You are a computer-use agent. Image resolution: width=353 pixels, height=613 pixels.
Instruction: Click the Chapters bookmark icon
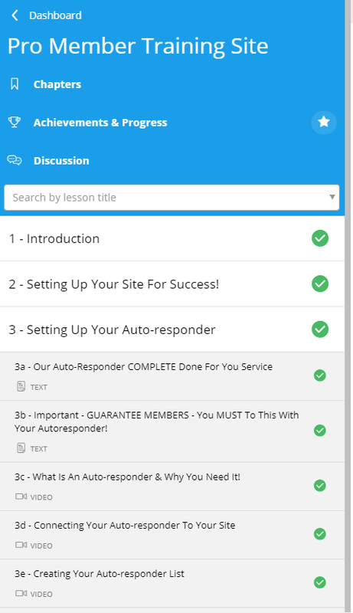(15, 84)
